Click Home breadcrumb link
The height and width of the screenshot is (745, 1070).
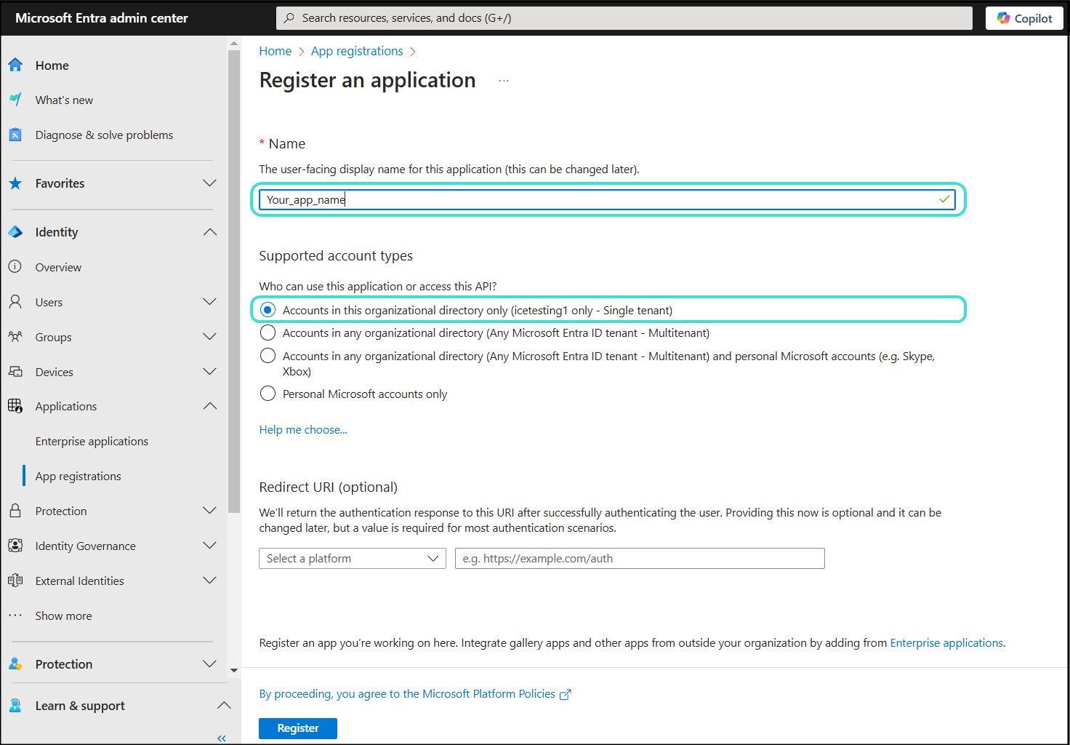(275, 51)
